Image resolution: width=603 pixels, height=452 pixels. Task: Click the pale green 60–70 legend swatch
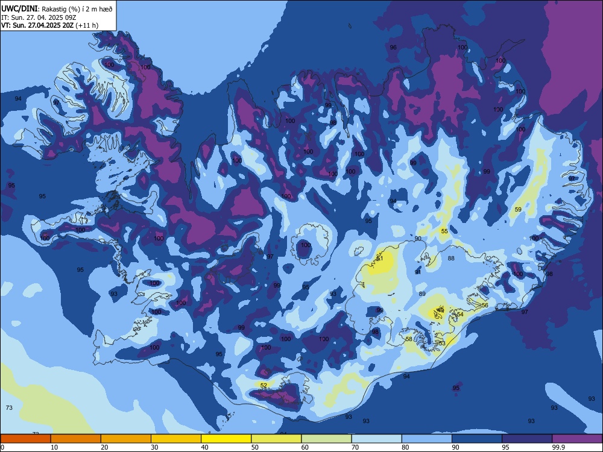point(326,439)
